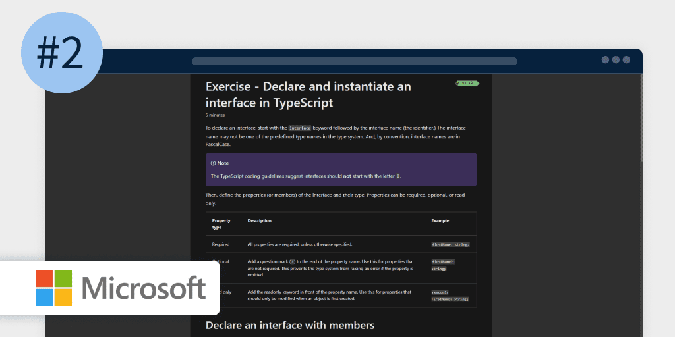
Task: Click the Microsoft wordmark text
Action: (x=144, y=288)
